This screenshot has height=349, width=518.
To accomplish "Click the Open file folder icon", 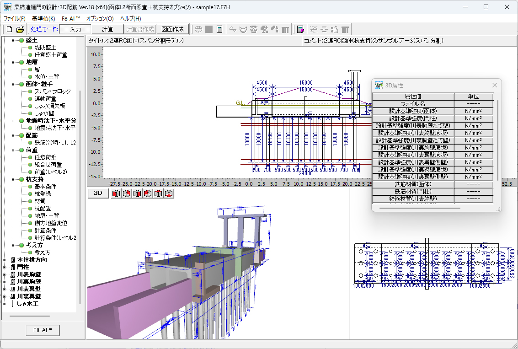I will click(x=20, y=29).
